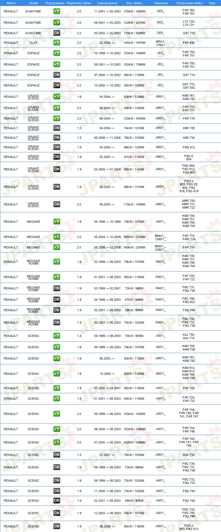Click ON icon for Espace 95kW / 130KM
Image resolution: width=221 pixels, height=532 pixels.
click(57, 85)
